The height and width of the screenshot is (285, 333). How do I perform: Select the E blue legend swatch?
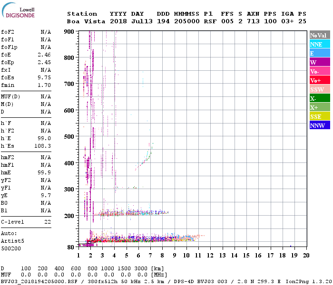click(320, 53)
